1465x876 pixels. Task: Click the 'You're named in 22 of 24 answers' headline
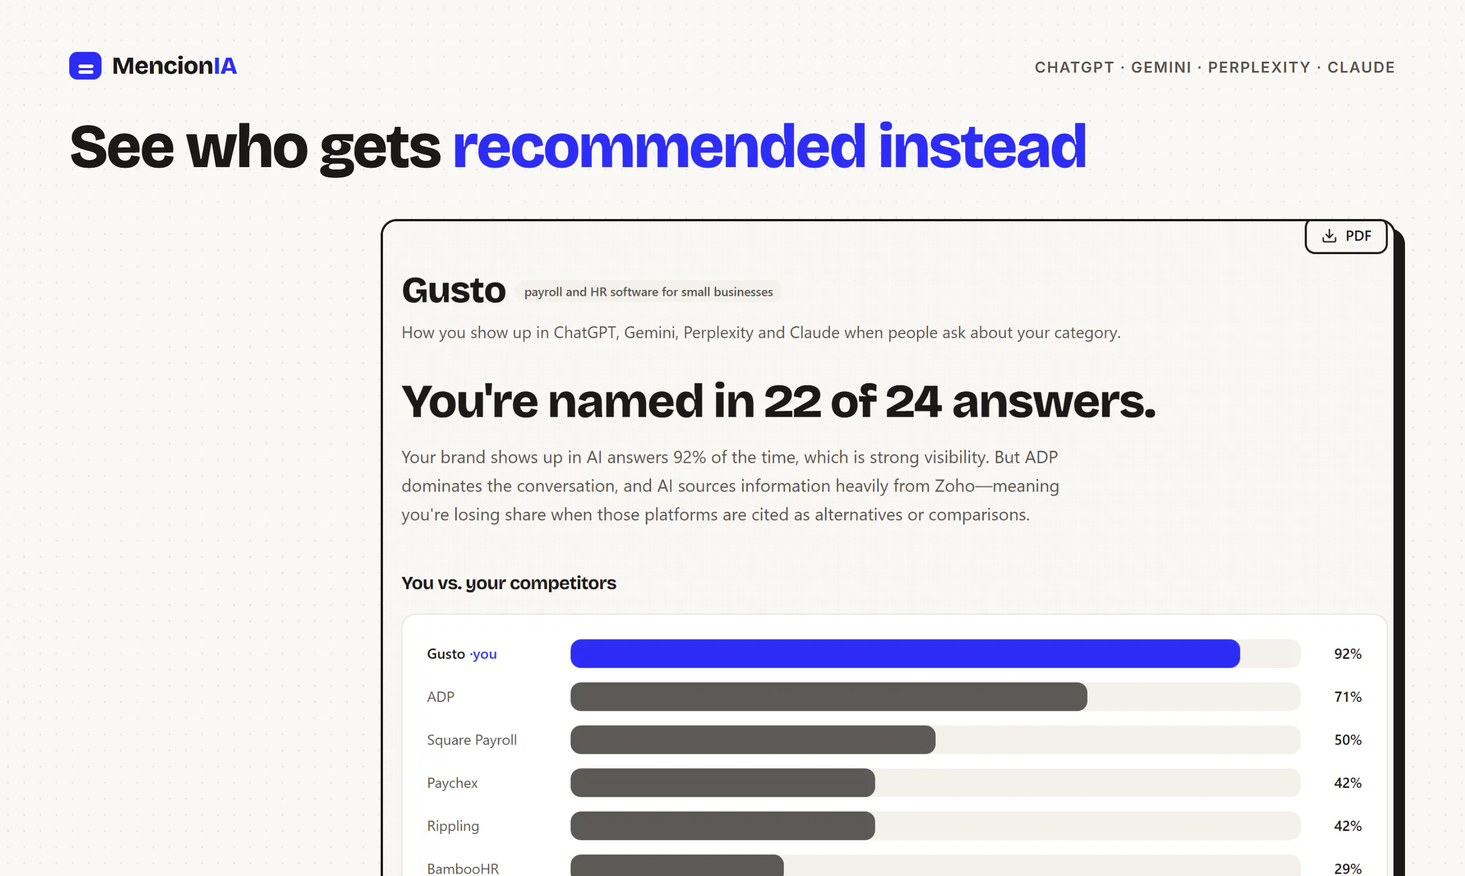click(x=779, y=401)
